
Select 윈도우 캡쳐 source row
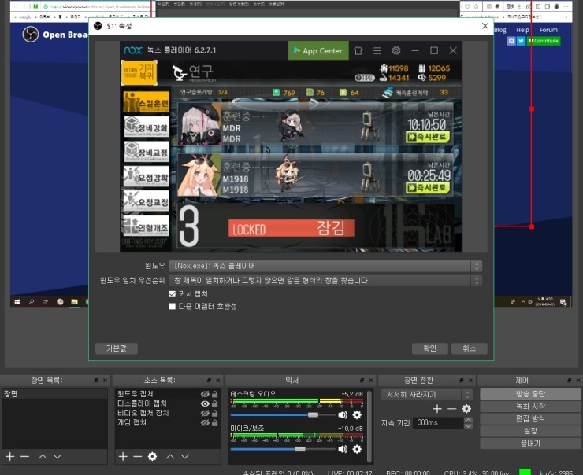click(x=167, y=394)
